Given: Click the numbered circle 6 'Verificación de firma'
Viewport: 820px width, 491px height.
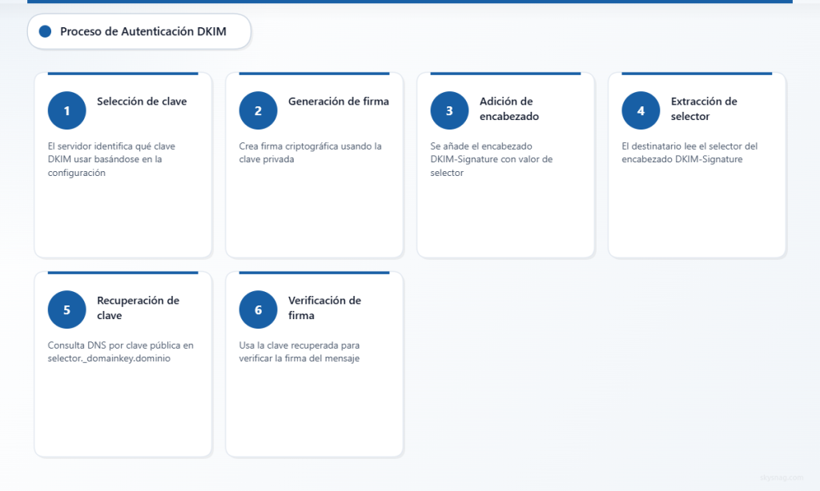Looking at the screenshot, I should pos(258,309).
